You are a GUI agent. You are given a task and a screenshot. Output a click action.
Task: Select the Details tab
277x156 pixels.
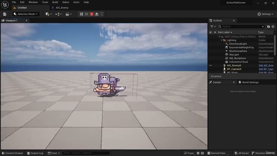pos(217,82)
